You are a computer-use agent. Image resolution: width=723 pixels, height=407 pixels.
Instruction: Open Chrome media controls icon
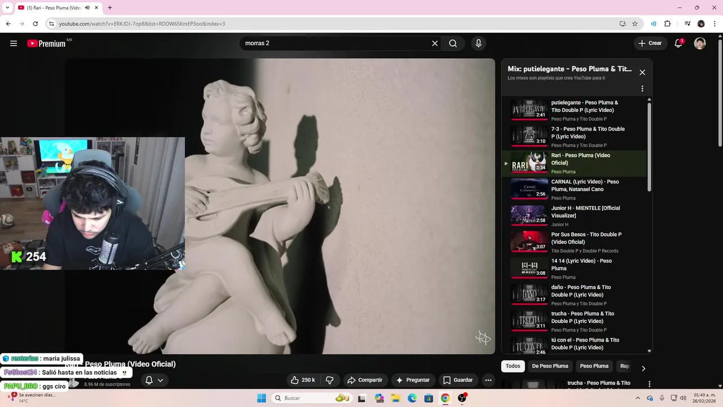click(687, 24)
